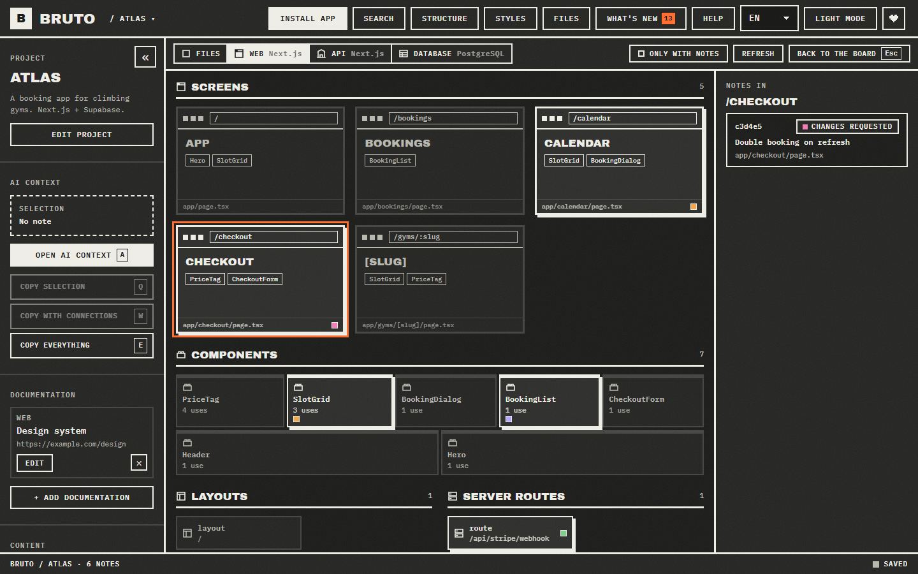The image size is (918, 574).
Task: Click the orange note marker on calendar screen
Action: (x=694, y=207)
